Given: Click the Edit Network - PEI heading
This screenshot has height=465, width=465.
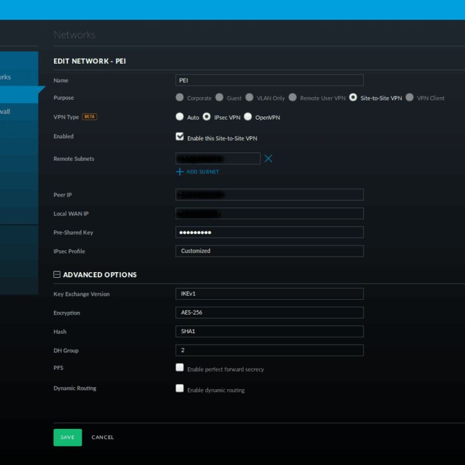Looking at the screenshot, I should (89, 61).
